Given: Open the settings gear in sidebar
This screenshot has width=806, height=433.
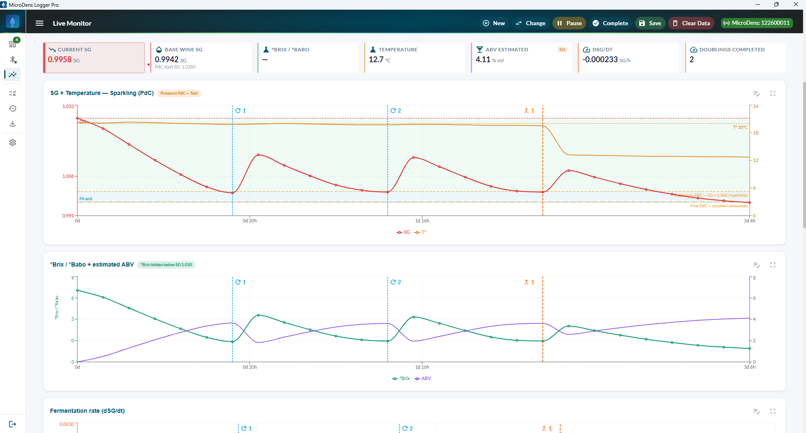Looking at the screenshot, I should tap(13, 143).
